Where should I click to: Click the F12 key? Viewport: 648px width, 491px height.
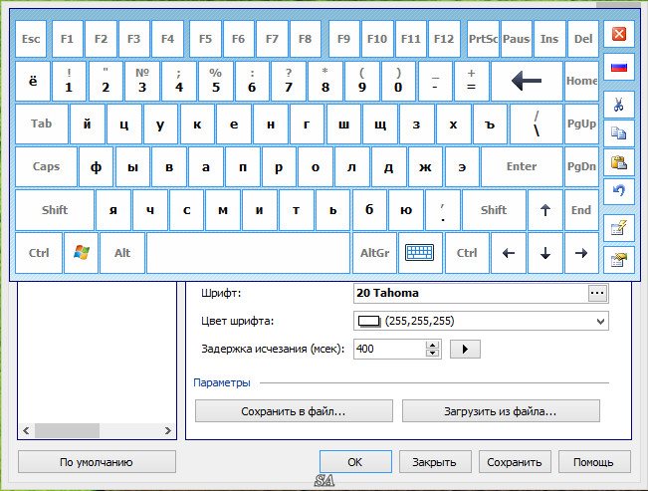(x=444, y=39)
